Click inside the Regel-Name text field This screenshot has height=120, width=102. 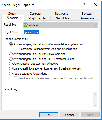coord(60,32)
